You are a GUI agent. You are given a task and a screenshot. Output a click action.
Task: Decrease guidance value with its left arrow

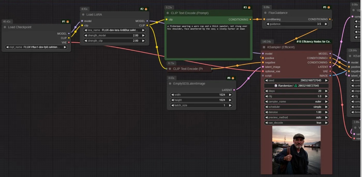(268, 24)
